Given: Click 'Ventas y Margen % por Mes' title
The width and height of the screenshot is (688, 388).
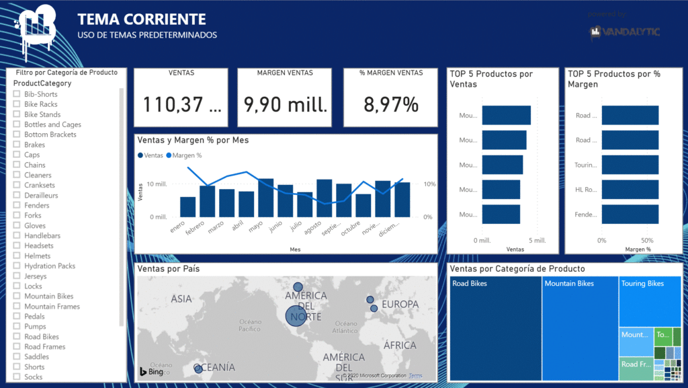Looking at the screenshot, I should click(193, 140).
